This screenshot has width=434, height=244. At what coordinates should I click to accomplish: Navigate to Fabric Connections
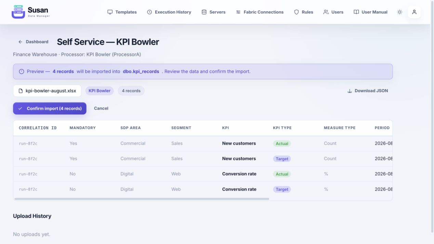click(x=260, y=12)
